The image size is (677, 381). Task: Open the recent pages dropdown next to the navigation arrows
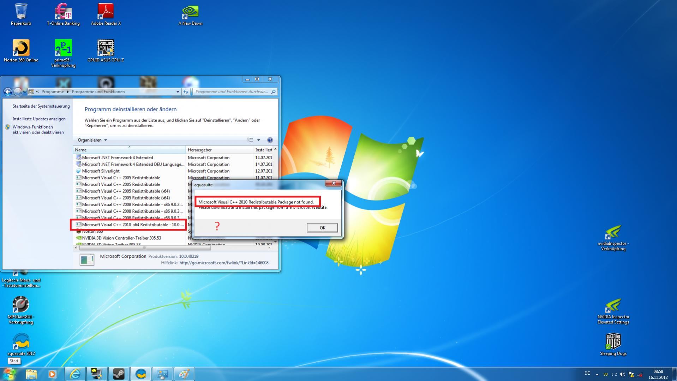[25, 92]
